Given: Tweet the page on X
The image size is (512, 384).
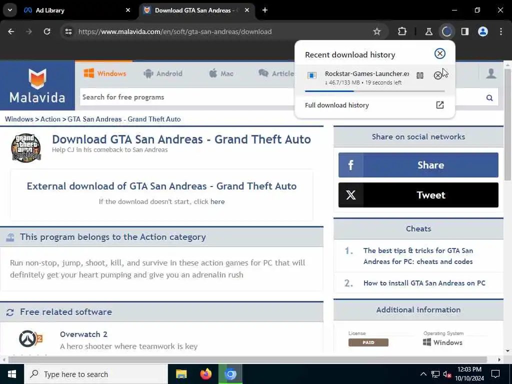Looking at the screenshot, I should [x=418, y=195].
